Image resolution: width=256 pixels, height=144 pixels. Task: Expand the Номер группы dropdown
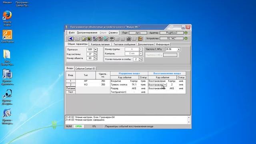(x=141, y=49)
